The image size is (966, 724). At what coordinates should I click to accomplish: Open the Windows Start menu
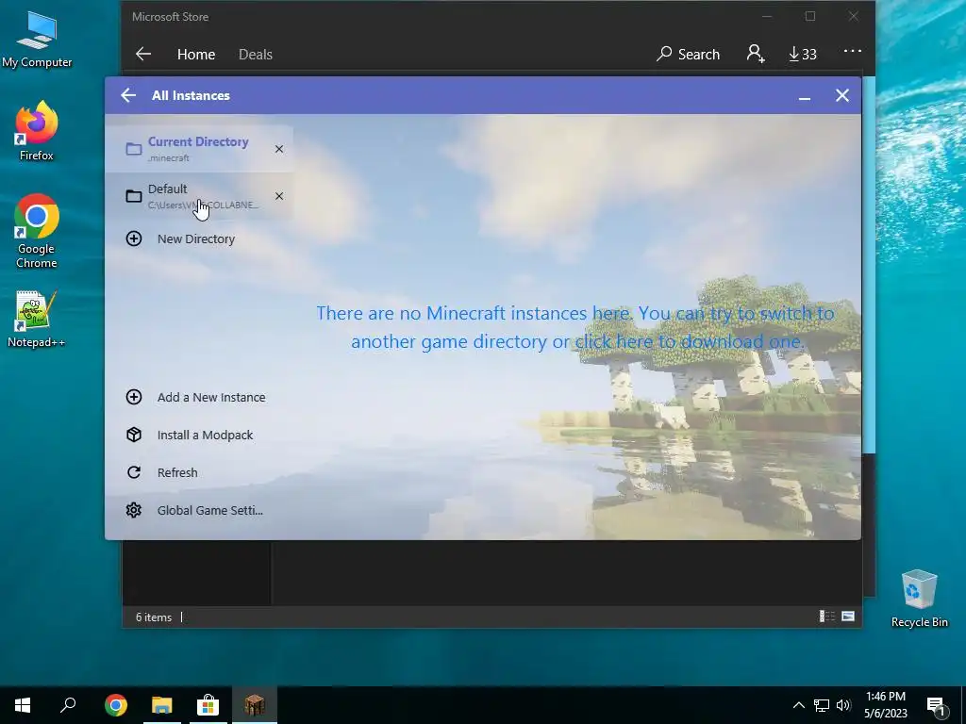click(x=23, y=705)
